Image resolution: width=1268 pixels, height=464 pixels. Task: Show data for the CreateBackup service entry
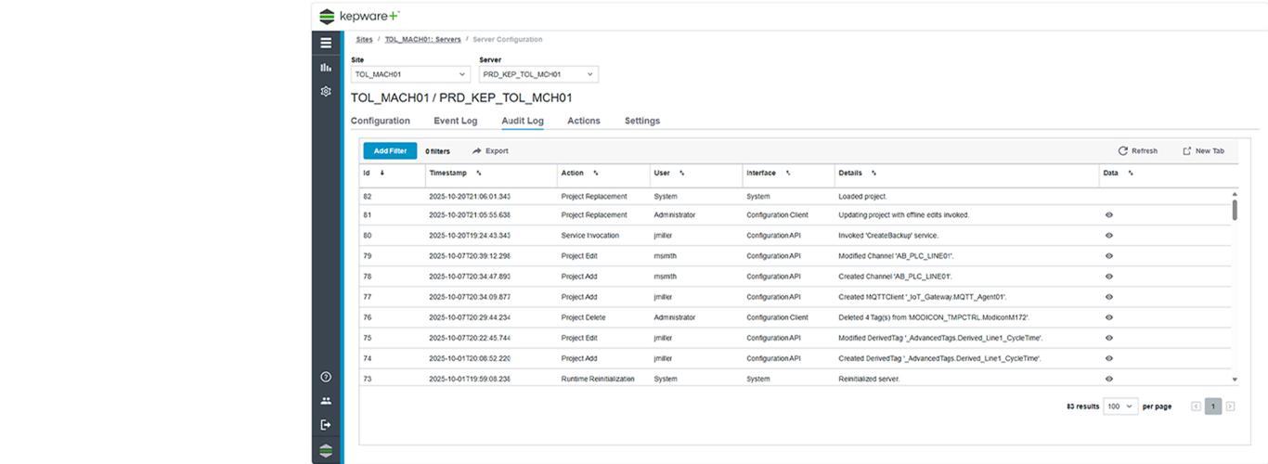1109,236
